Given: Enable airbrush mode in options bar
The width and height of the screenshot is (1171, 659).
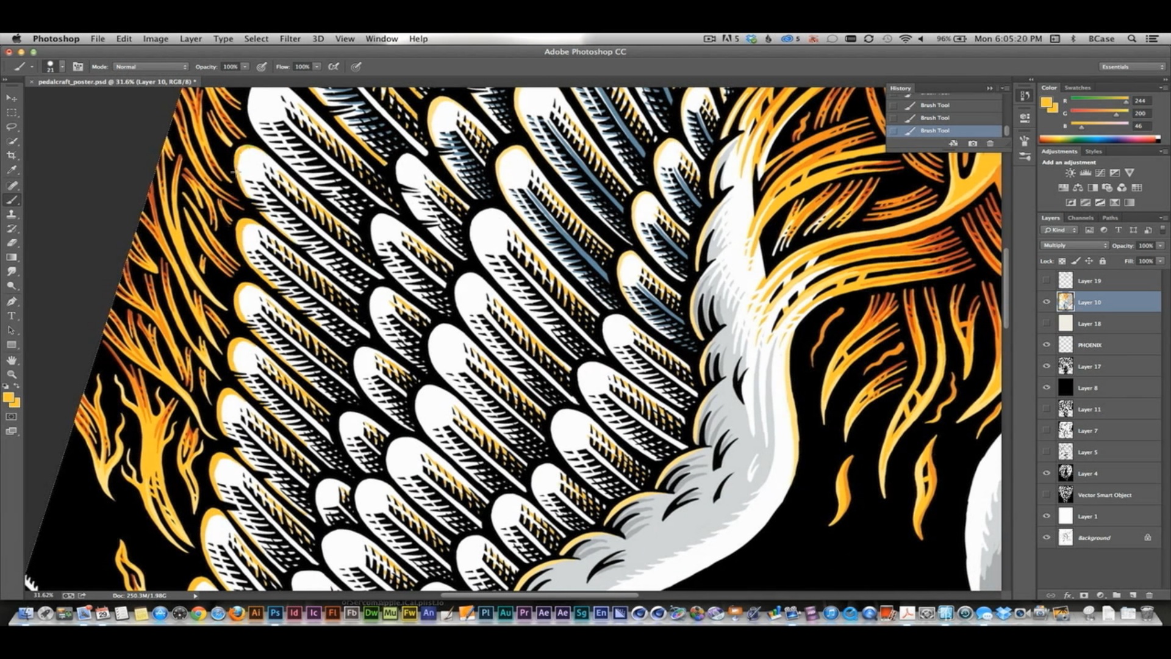Looking at the screenshot, I should coord(334,67).
